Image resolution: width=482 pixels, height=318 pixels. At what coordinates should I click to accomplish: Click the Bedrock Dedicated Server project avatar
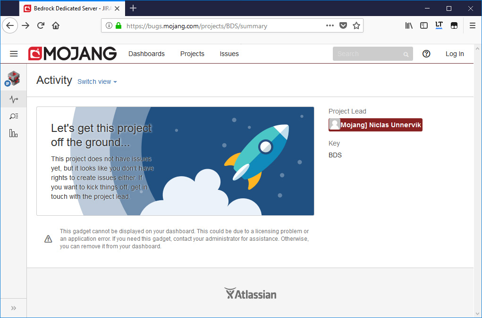click(13, 78)
